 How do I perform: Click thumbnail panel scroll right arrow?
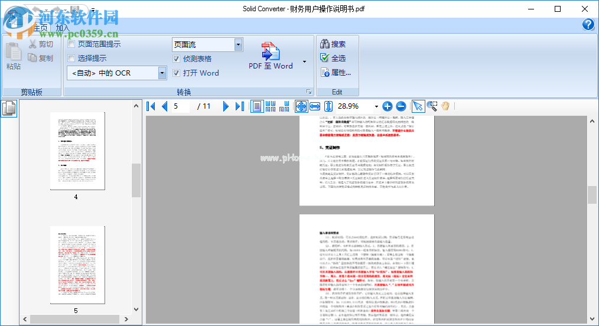coord(126,319)
